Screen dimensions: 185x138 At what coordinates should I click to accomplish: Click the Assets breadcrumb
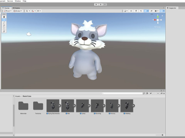click(x=18, y=96)
